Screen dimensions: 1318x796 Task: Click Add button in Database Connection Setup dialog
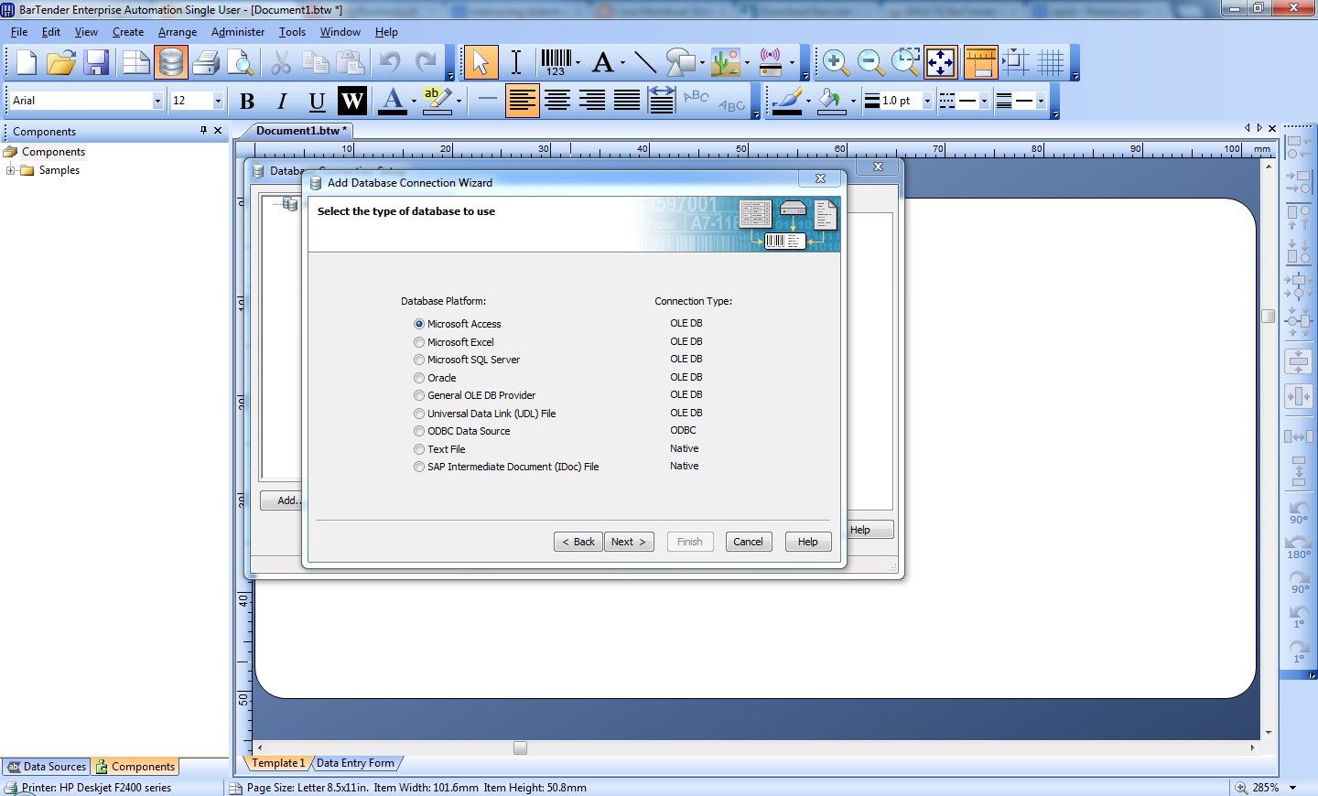pos(282,500)
